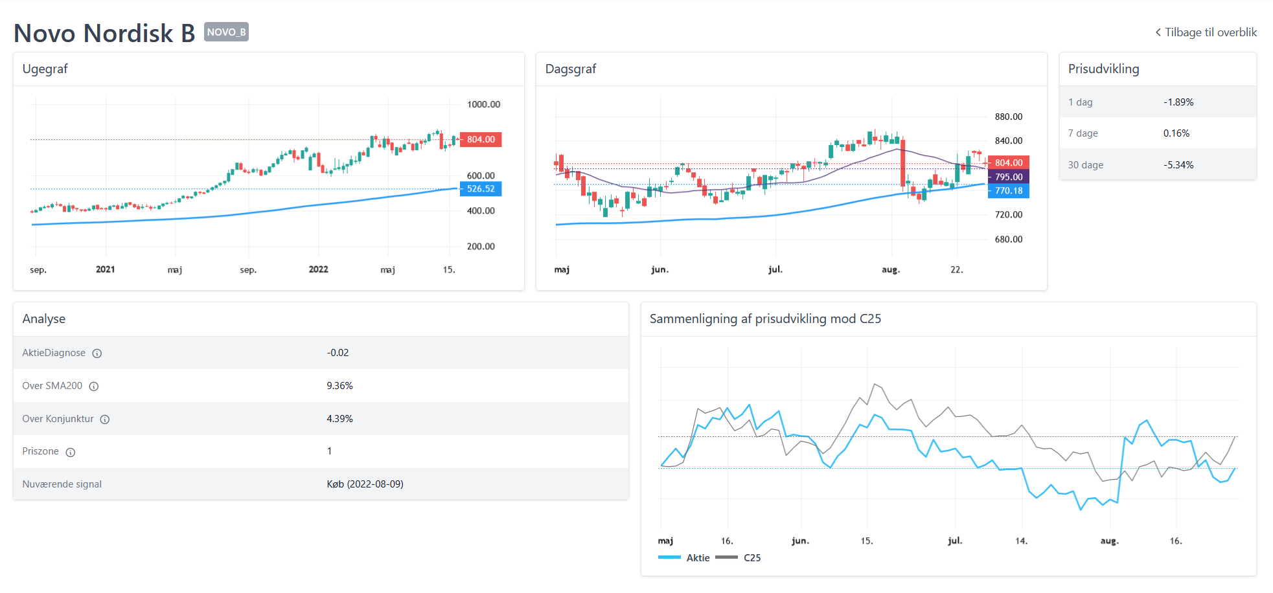Click the Priszone label text
Image resolution: width=1273 pixels, height=593 pixels.
coord(40,451)
